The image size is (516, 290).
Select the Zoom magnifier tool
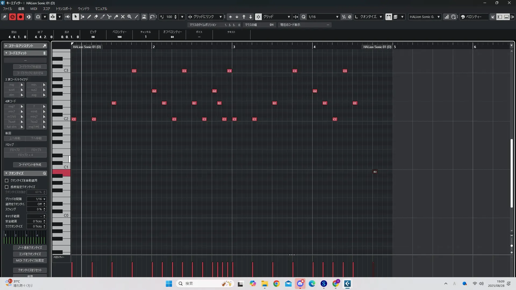(130, 17)
